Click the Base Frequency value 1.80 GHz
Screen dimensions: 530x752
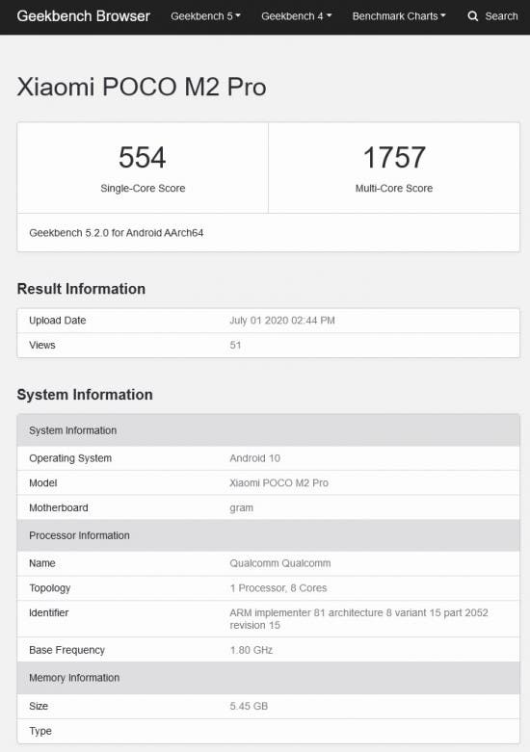[252, 650]
